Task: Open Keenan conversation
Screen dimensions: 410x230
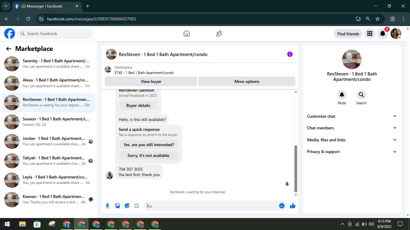Action: pos(49,199)
